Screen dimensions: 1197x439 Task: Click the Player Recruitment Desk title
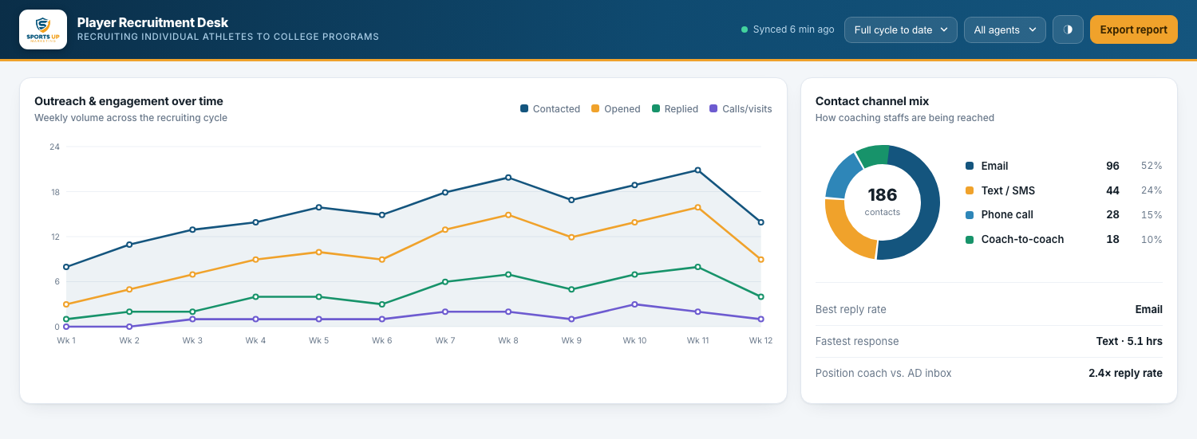(152, 22)
